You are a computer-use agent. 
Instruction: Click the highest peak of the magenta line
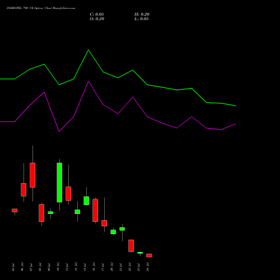click(88, 81)
